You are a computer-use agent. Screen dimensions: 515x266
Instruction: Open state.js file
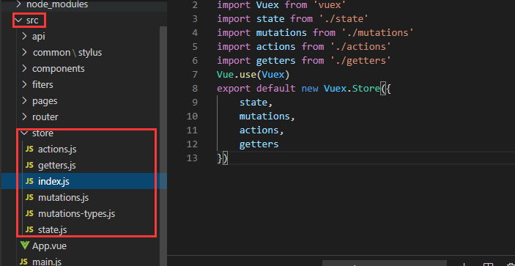(x=53, y=230)
